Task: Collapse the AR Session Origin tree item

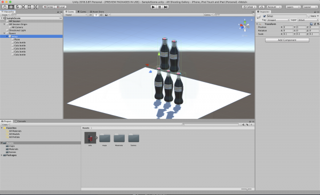Action: click(x=4, y=25)
